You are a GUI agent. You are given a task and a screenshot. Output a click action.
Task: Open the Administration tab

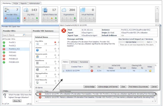point(35,3)
